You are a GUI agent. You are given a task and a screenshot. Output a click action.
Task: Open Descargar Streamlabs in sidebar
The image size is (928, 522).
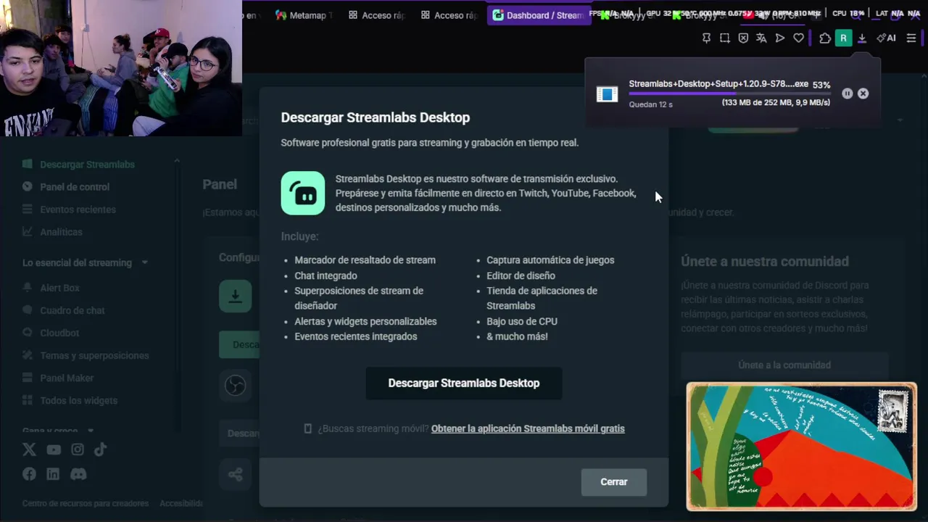coord(87,165)
